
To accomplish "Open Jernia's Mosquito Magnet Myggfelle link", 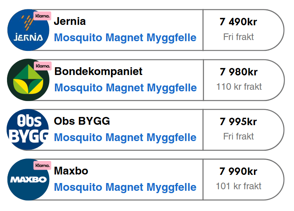I will tap(125, 38).
